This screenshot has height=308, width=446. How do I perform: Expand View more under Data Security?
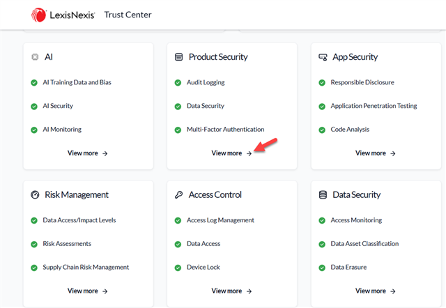375,291
